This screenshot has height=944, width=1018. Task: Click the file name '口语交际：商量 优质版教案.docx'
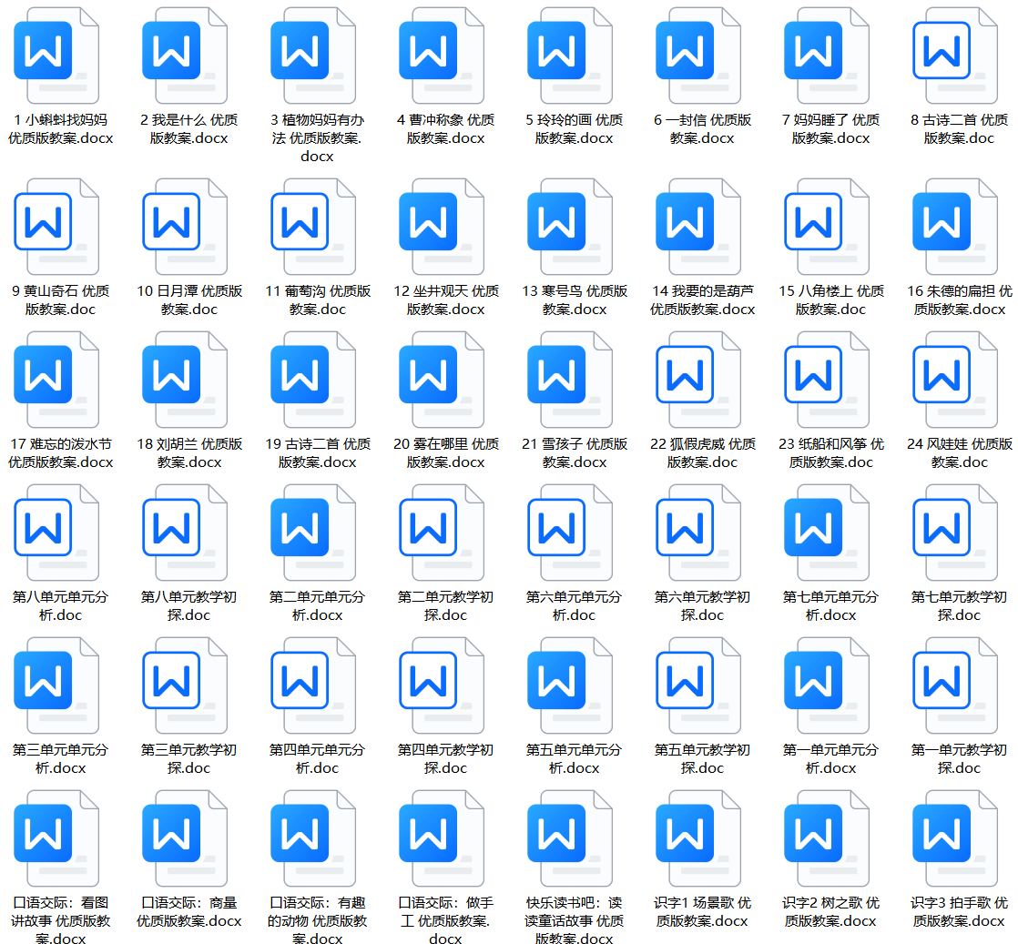pos(188,911)
